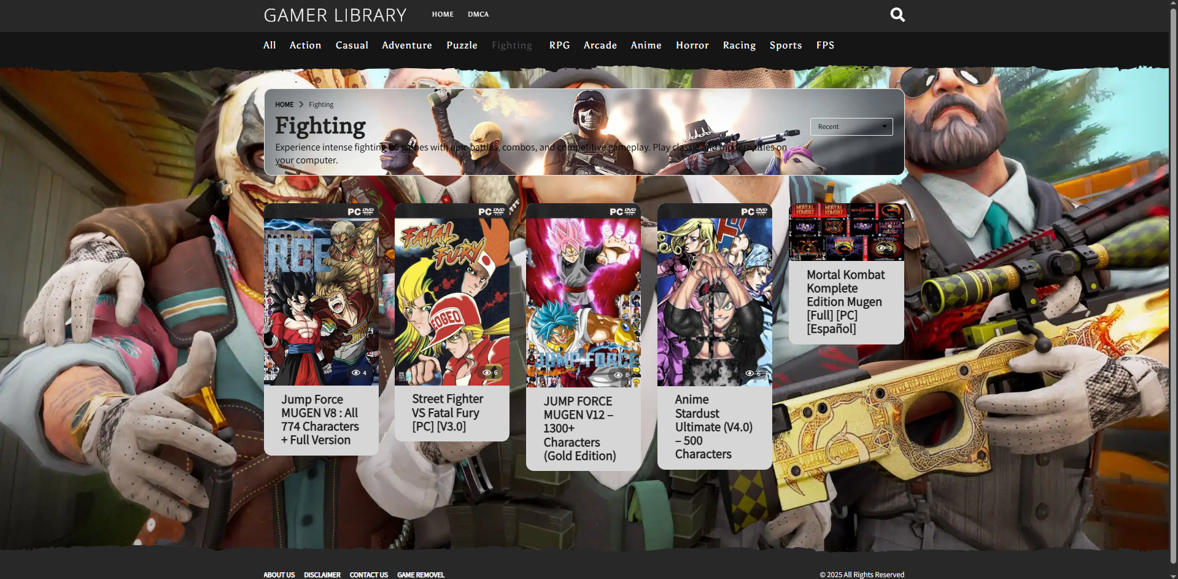Click Fighting in the breadcrumb trail
1178x579 pixels.
(321, 105)
